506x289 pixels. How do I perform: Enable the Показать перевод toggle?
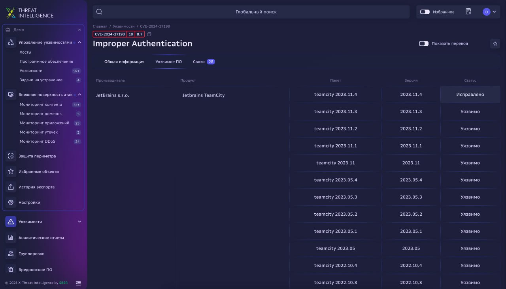click(424, 43)
